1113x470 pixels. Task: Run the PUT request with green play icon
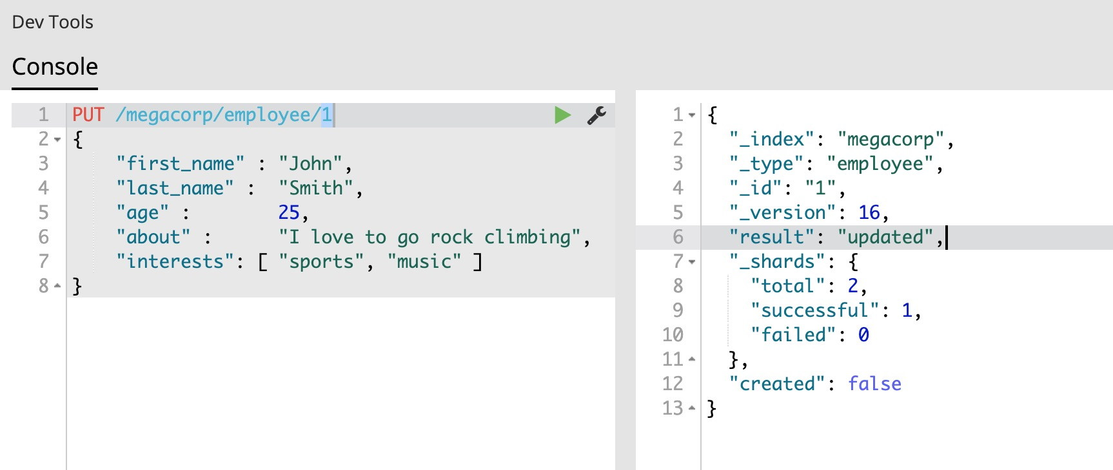(x=563, y=115)
